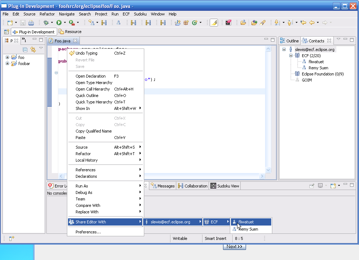Click the Back navigation arrow icon
The width and height of the screenshot is (359, 260).
[312, 23]
